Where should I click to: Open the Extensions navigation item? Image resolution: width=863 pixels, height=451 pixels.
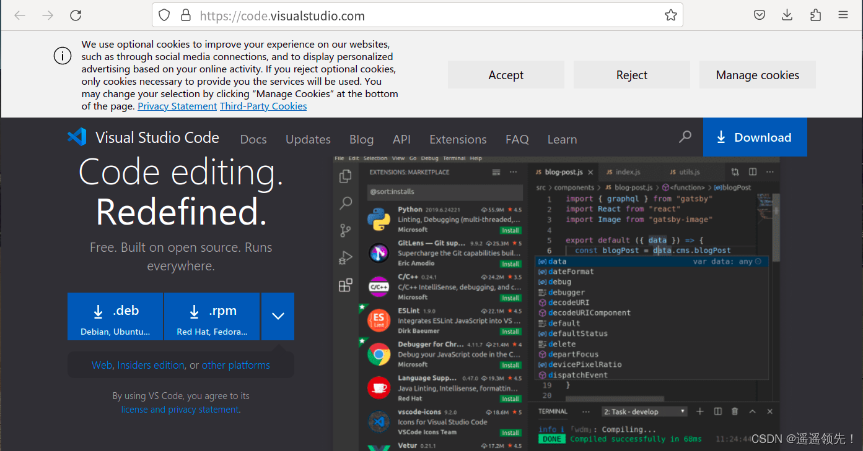click(458, 139)
